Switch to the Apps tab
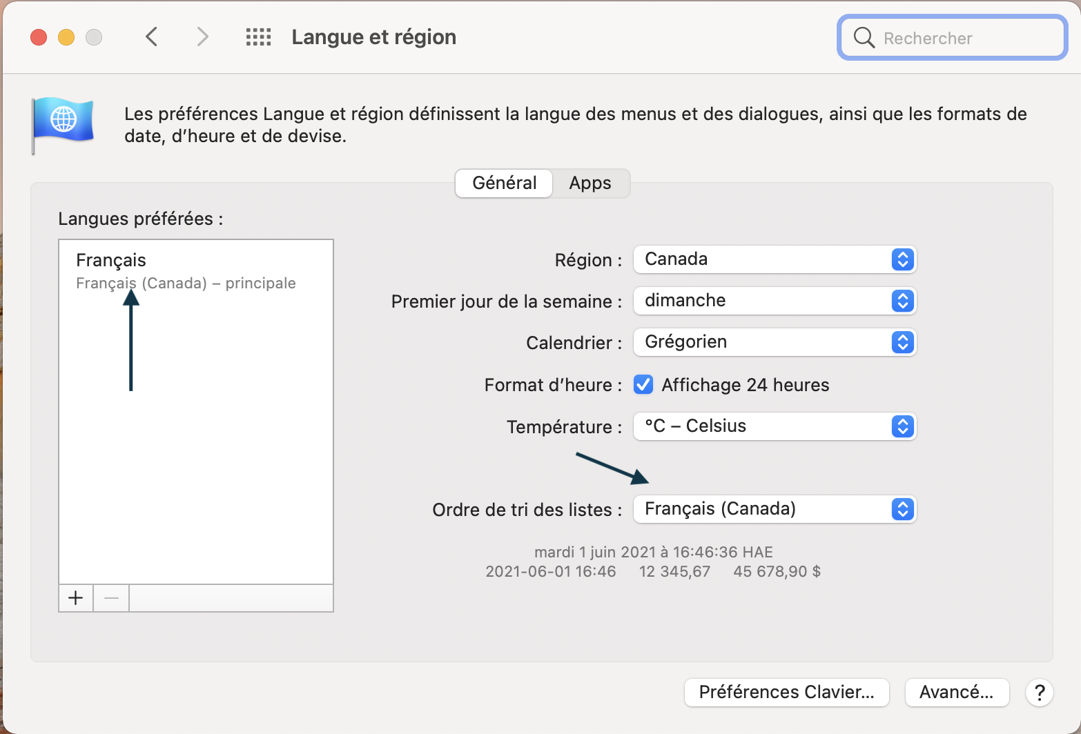The height and width of the screenshot is (734, 1081). (x=590, y=183)
